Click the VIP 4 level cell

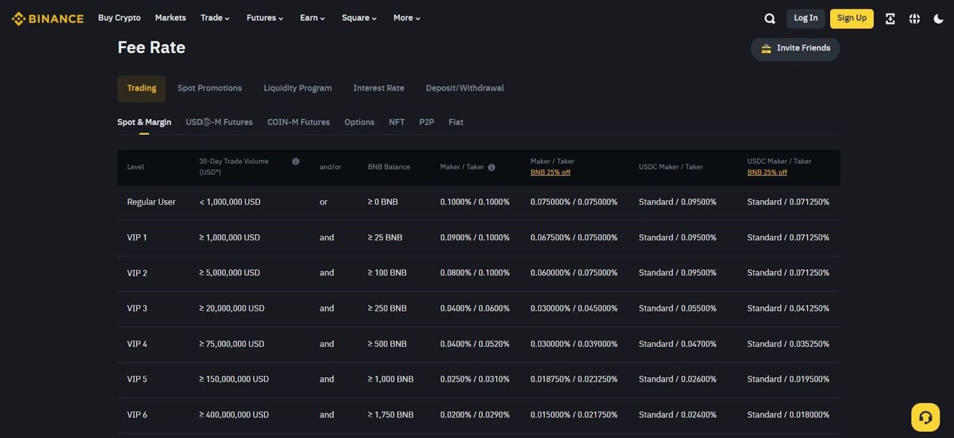click(137, 344)
